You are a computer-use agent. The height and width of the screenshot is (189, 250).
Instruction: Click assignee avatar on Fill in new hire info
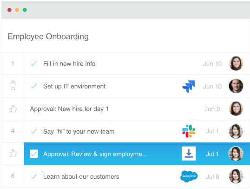point(236,63)
